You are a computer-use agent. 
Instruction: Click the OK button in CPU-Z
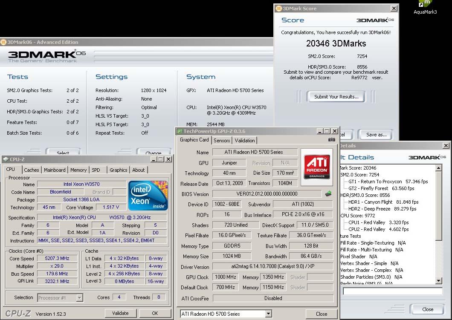pos(155,313)
